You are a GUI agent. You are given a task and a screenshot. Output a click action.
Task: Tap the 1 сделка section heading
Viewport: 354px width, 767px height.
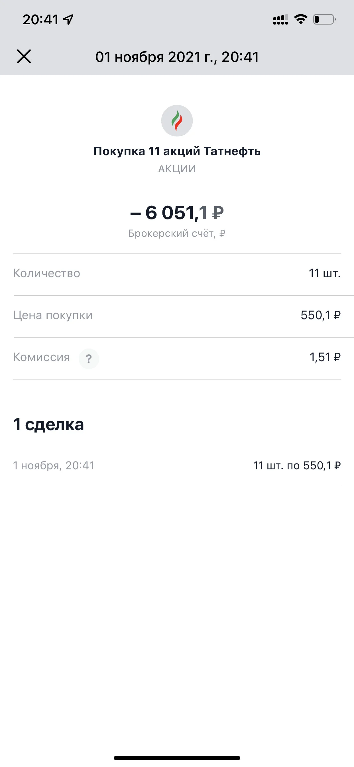(x=48, y=424)
